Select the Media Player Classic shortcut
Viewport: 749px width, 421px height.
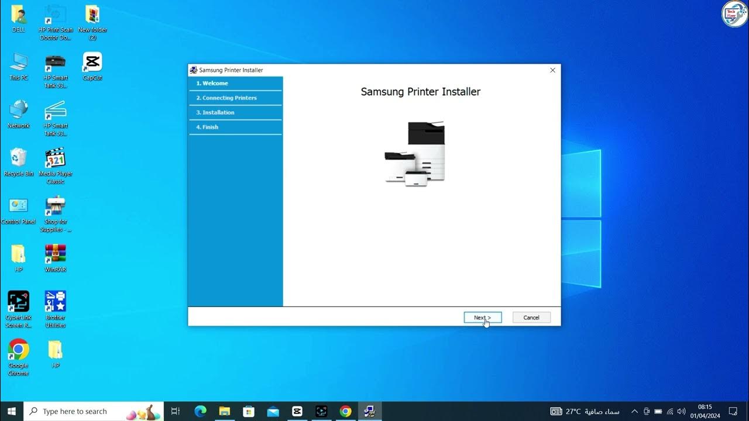tap(56, 167)
